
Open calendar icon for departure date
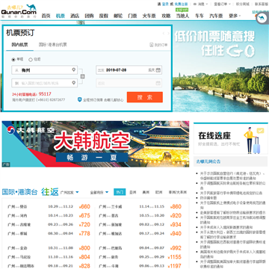[x=158, y=70]
